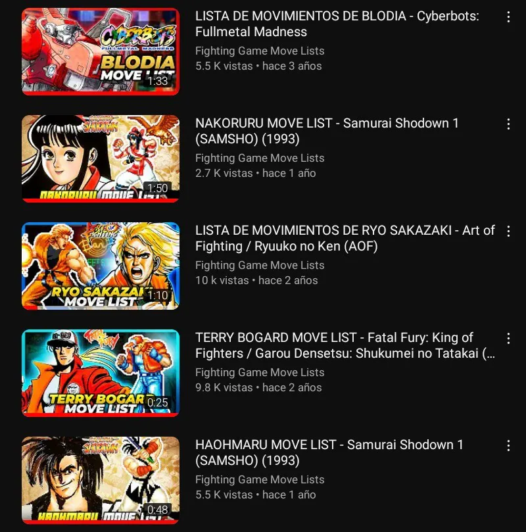The height and width of the screenshot is (532, 526).
Task: Play the Terry Bogard move list thumbnail
Action: point(101,374)
